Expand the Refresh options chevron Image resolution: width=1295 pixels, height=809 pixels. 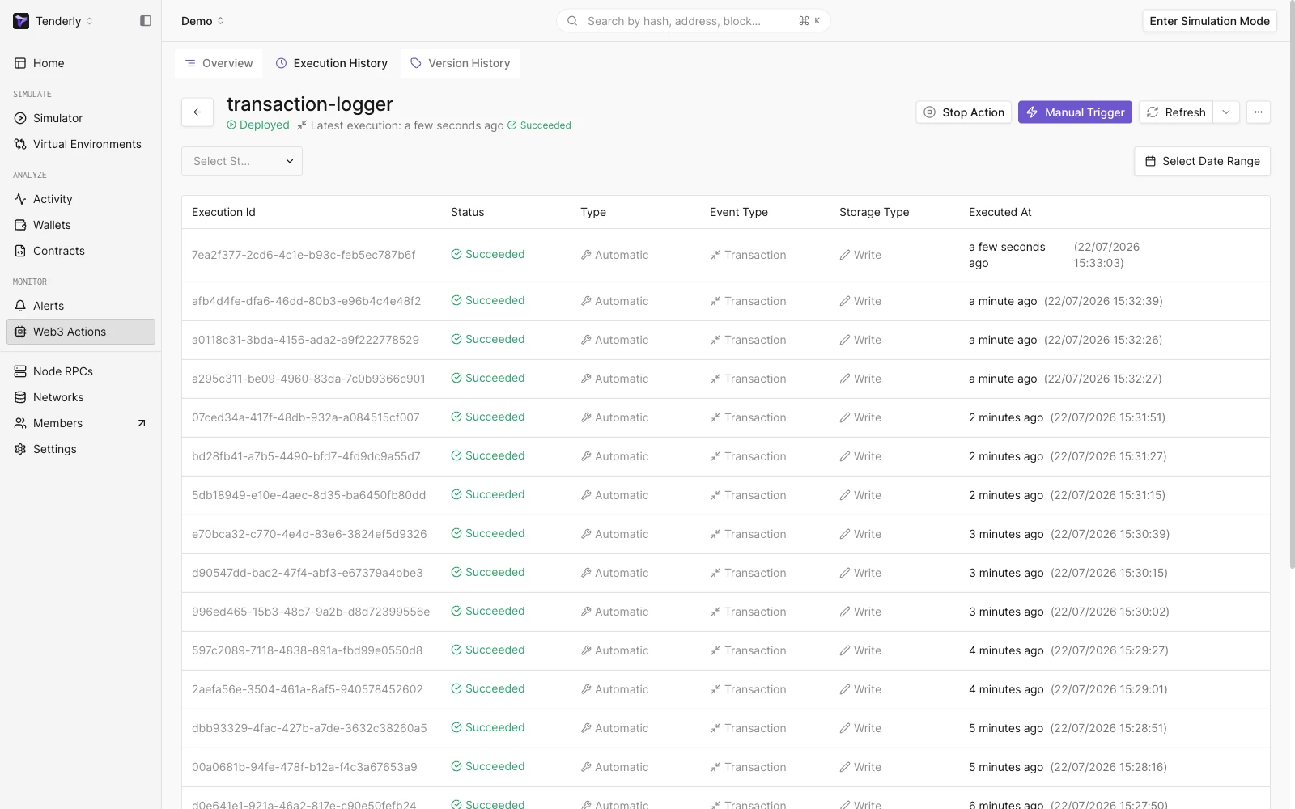pyautogui.click(x=1226, y=112)
